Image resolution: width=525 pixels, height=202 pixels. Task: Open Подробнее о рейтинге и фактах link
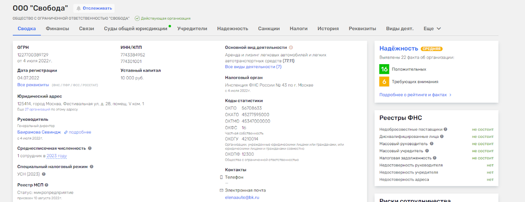tap(415, 95)
